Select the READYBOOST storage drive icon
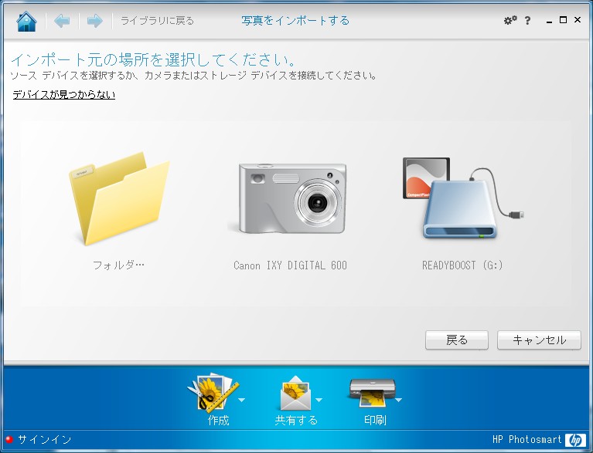The height and width of the screenshot is (453, 593). [463, 198]
